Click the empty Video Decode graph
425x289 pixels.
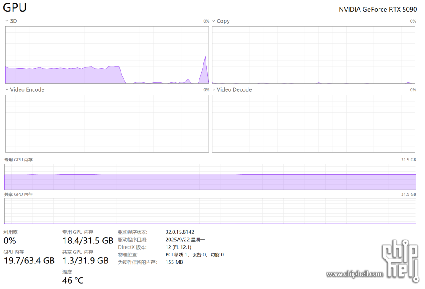point(314,124)
